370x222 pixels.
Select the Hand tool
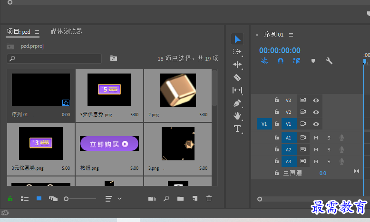click(x=237, y=116)
